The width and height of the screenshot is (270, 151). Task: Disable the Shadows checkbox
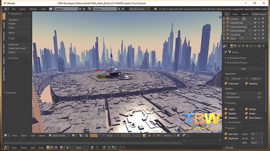click(226, 118)
